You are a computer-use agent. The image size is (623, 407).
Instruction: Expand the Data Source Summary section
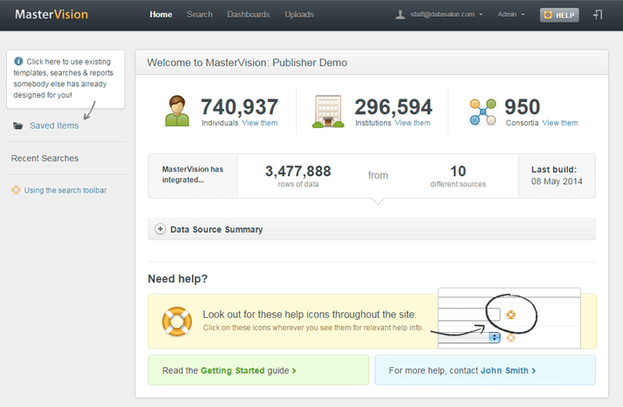coord(161,229)
